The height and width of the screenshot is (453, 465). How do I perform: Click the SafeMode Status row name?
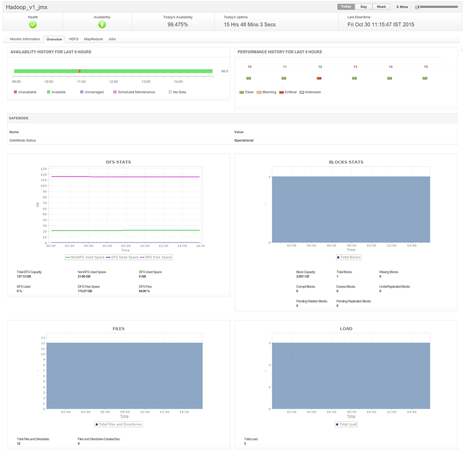[23, 140]
